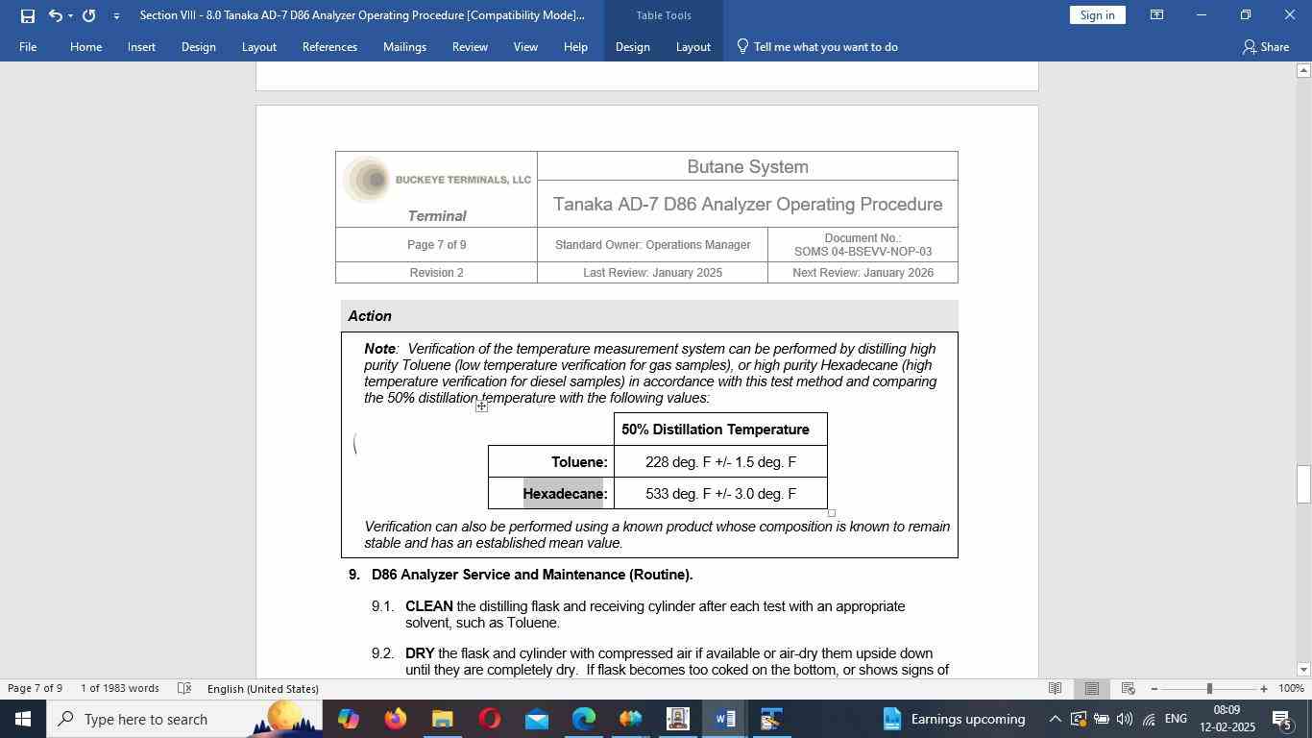1312x738 pixels.
Task: Switch to the Mailings tab
Action: [x=404, y=47]
